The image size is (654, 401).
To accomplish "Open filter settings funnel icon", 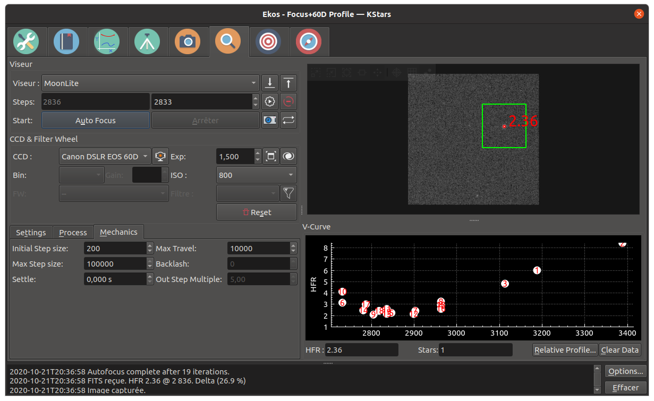I will (x=288, y=193).
